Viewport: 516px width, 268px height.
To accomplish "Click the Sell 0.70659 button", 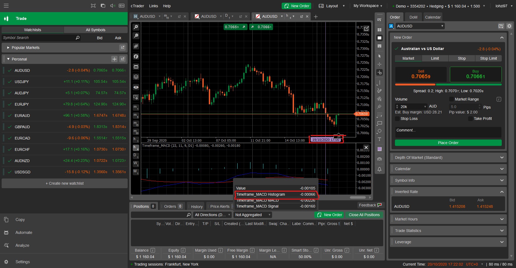I will coord(421,74).
